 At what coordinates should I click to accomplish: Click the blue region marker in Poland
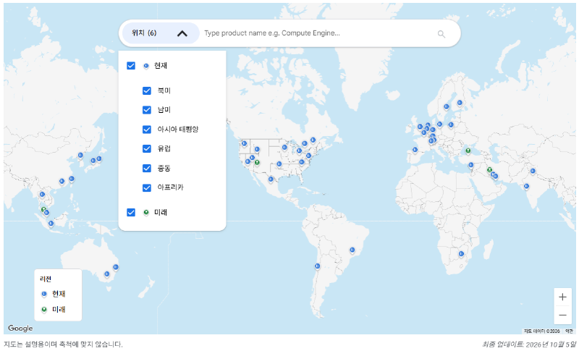451,125
